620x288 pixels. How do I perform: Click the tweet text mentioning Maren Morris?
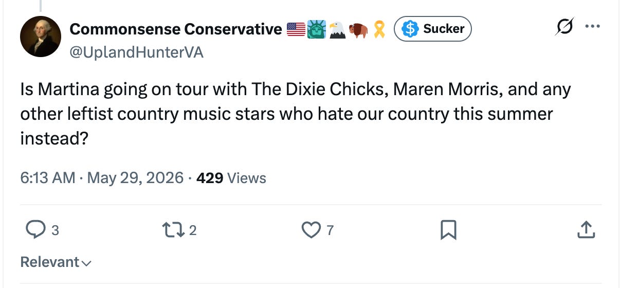(x=296, y=114)
